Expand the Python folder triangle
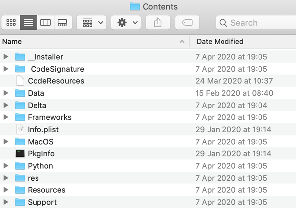296x217 pixels. tap(6, 166)
